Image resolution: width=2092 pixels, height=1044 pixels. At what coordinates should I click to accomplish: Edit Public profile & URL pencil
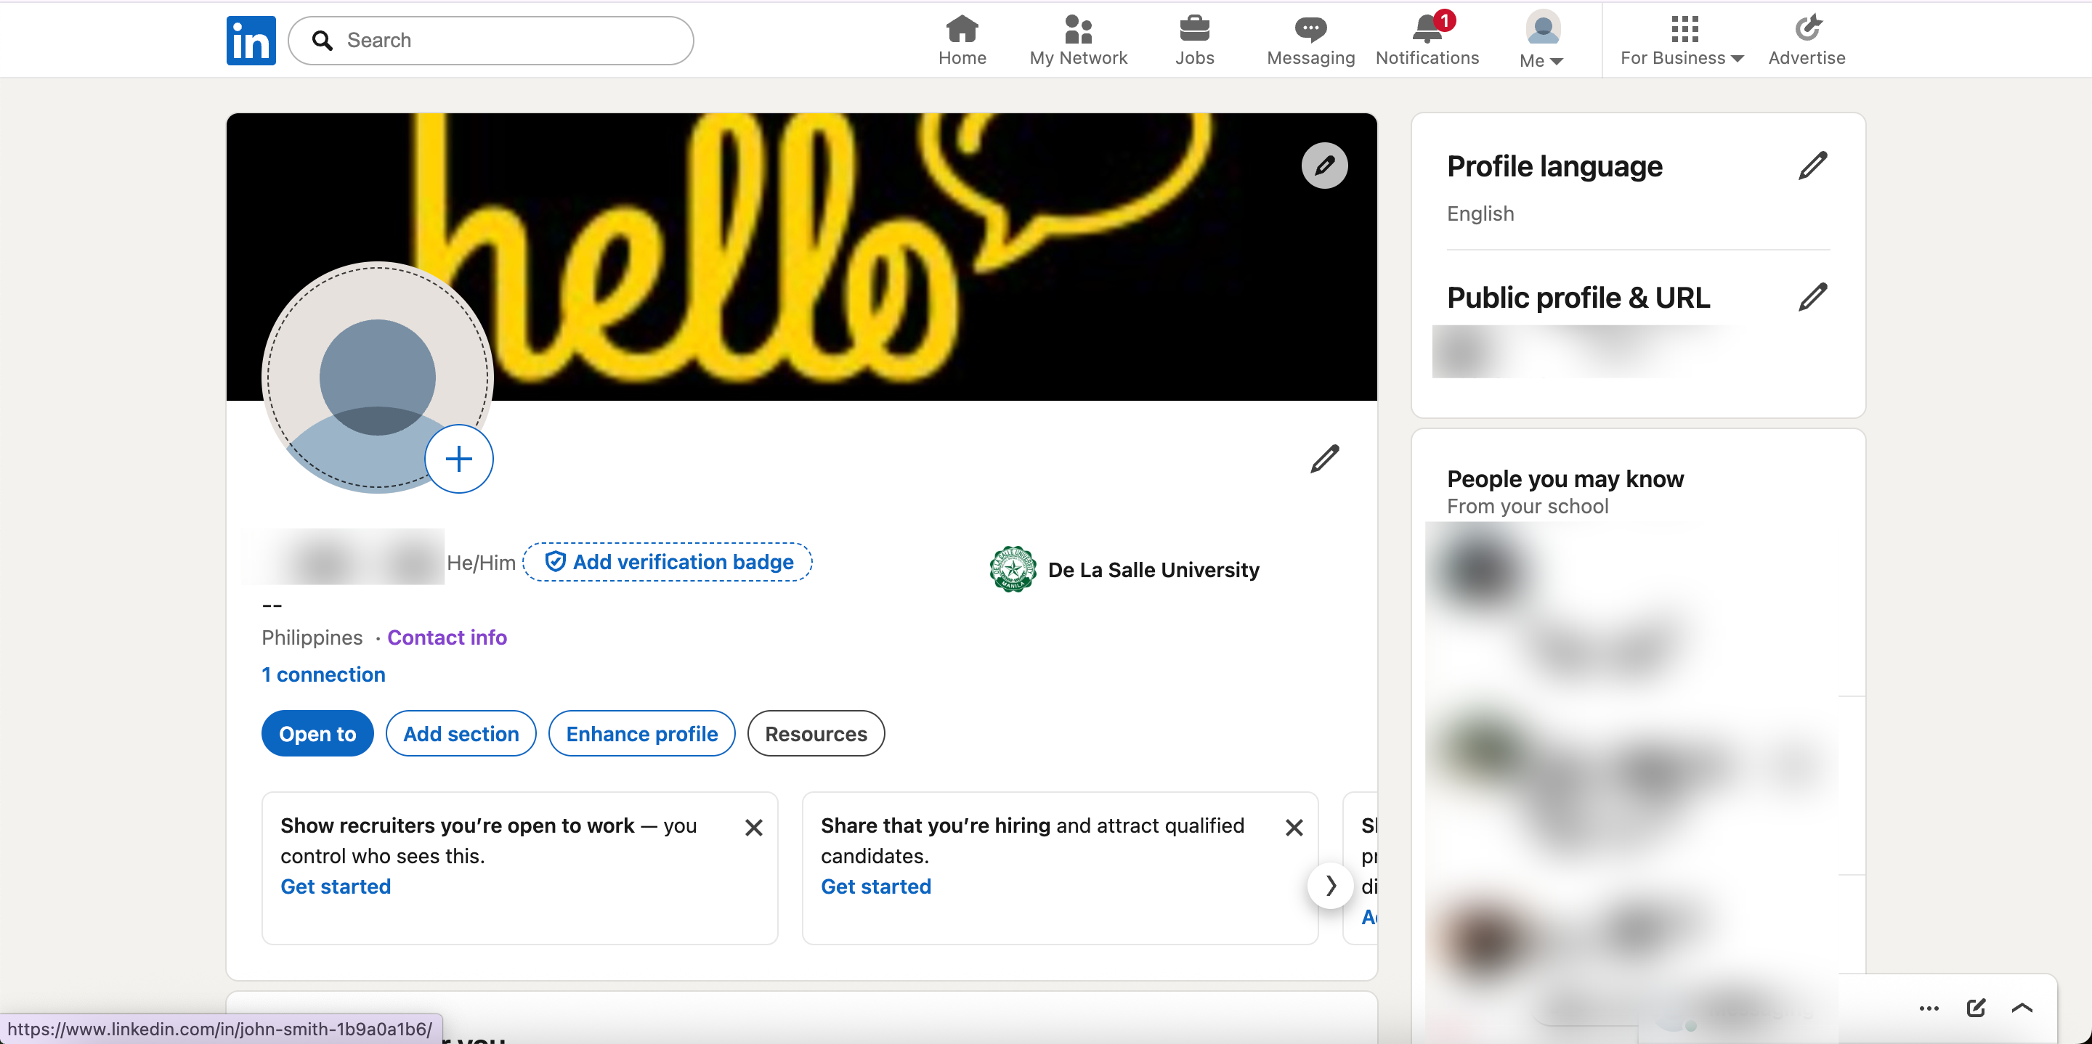point(1812,297)
